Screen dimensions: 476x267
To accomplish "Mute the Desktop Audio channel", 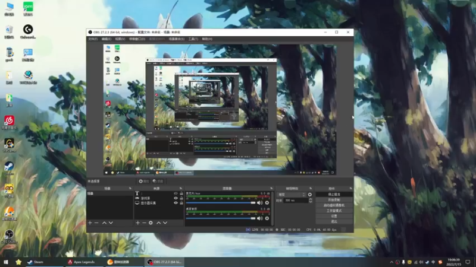I will [259, 218].
